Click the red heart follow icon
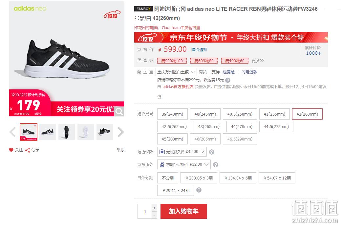The height and width of the screenshot is (226, 341). [11, 150]
